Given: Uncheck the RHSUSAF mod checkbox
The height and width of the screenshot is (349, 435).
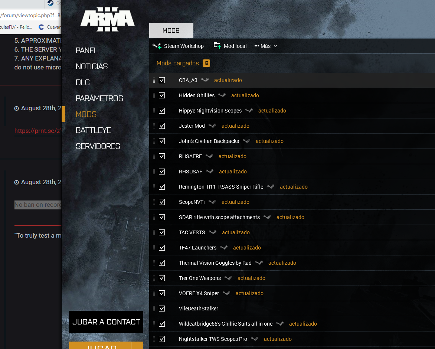Looking at the screenshot, I should (162, 172).
